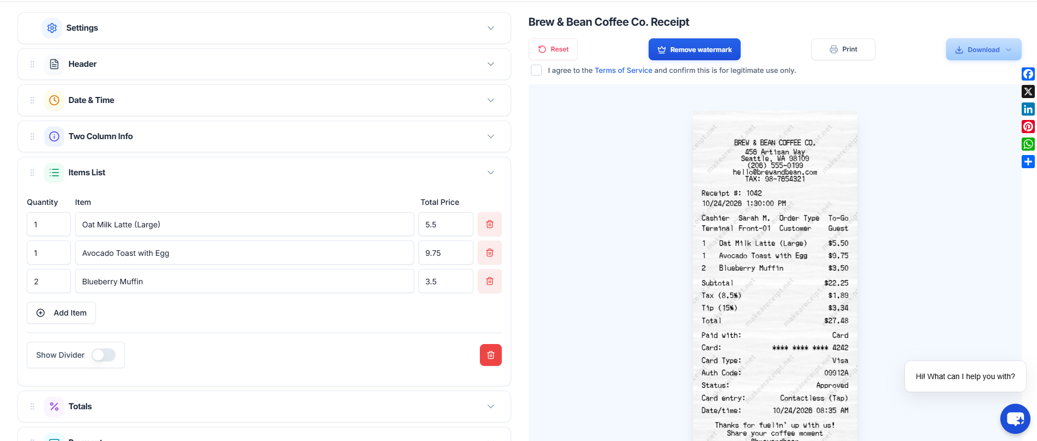Edit the Avocado Toast with Egg name field
The image size is (1037, 441).
click(x=244, y=253)
